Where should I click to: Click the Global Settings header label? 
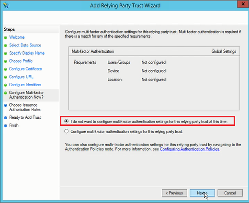pos(224,51)
